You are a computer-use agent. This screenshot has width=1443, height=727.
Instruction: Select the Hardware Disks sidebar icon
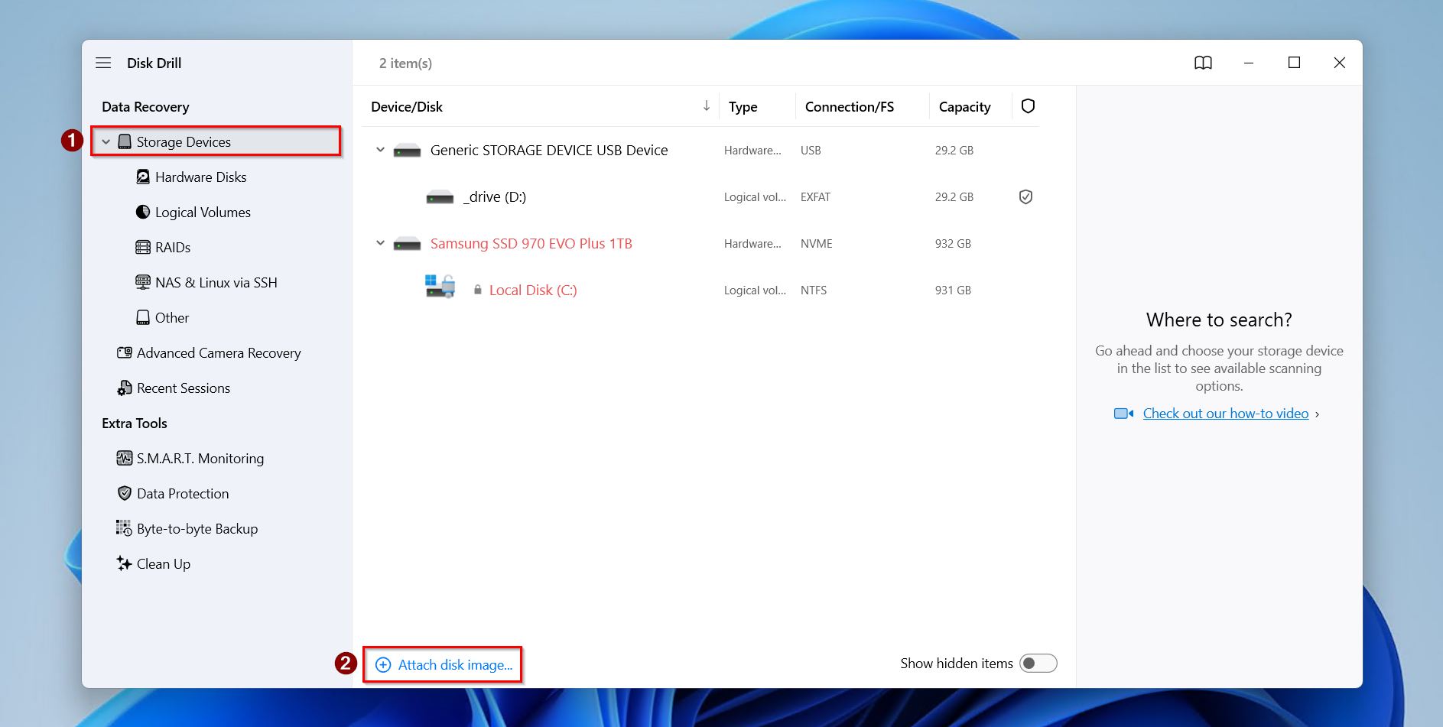point(142,177)
